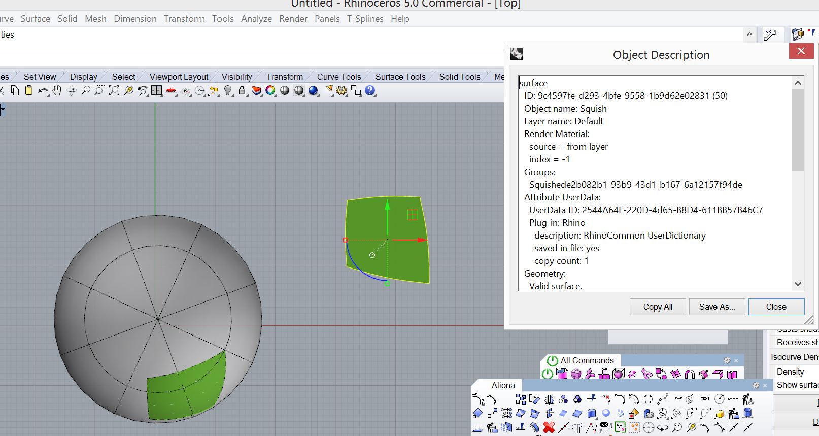Toggle the padlock lock objects icon
The width and height of the screenshot is (819, 436).
(x=242, y=91)
